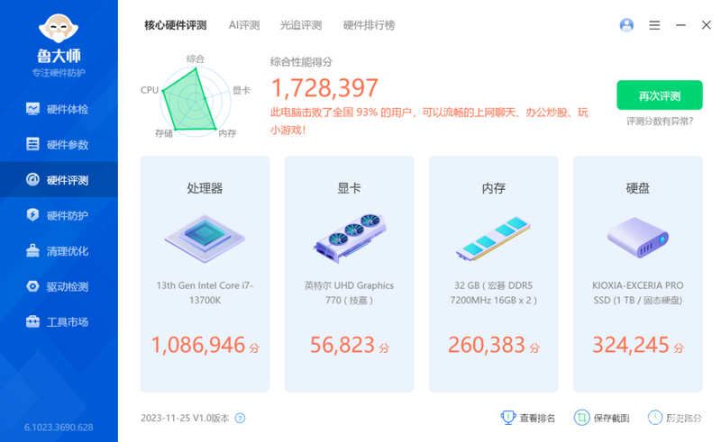Image resolution: width=721 pixels, height=442 pixels.
Task: Click the 历史跑分 link text
Action: tap(684, 418)
